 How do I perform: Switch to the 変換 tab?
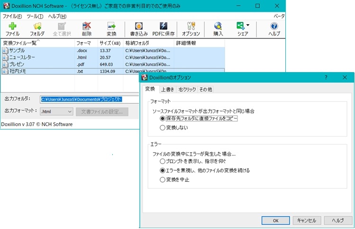pyautogui.click(x=150, y=89)
